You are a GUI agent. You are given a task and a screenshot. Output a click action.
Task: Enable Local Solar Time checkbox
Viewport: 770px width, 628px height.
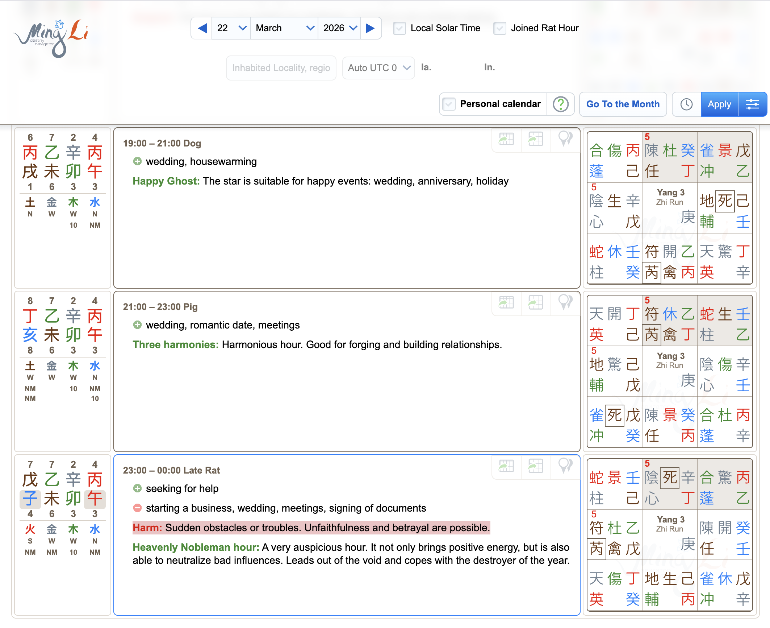[x=399, y=28]
